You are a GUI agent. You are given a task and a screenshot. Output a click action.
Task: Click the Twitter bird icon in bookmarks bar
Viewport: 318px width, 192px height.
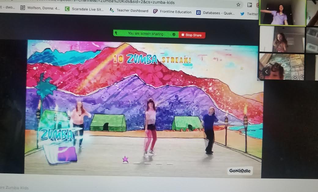coord(242,14)
